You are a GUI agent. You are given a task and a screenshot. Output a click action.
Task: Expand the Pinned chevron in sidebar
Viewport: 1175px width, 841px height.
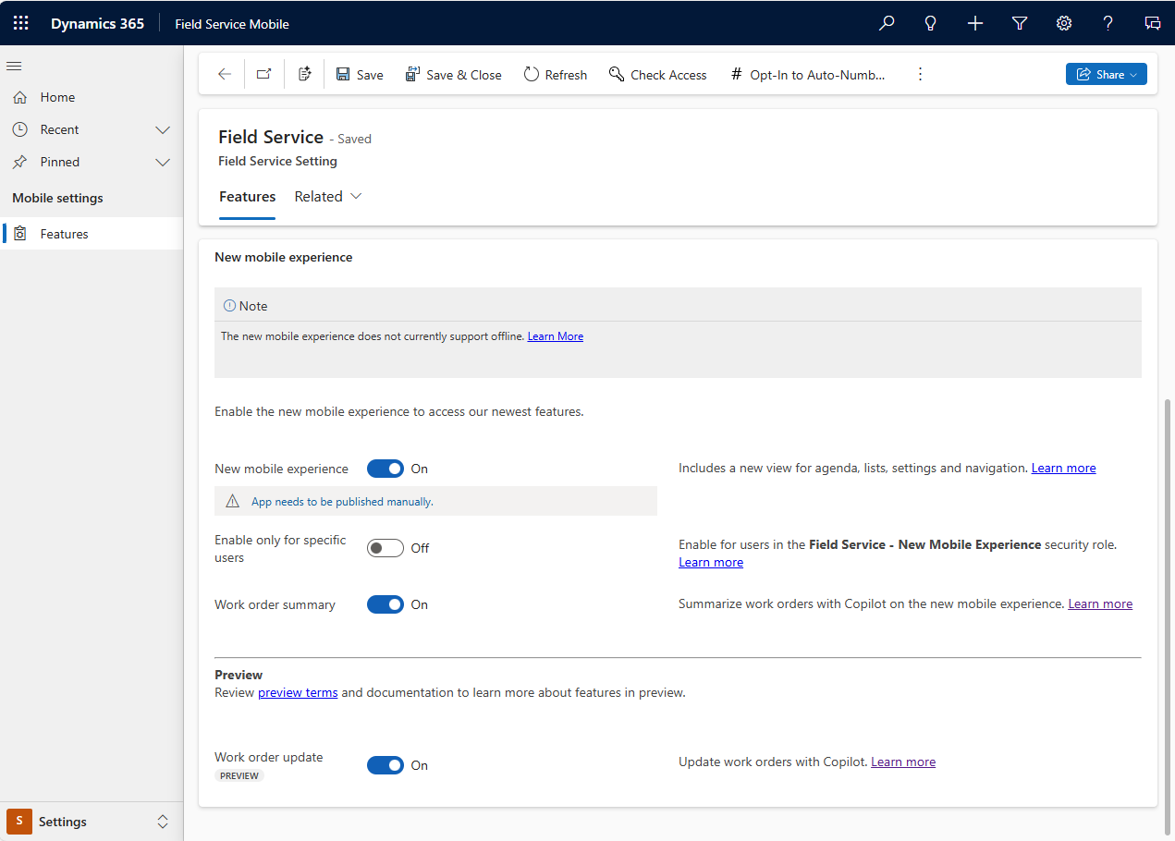click(163, 162)
